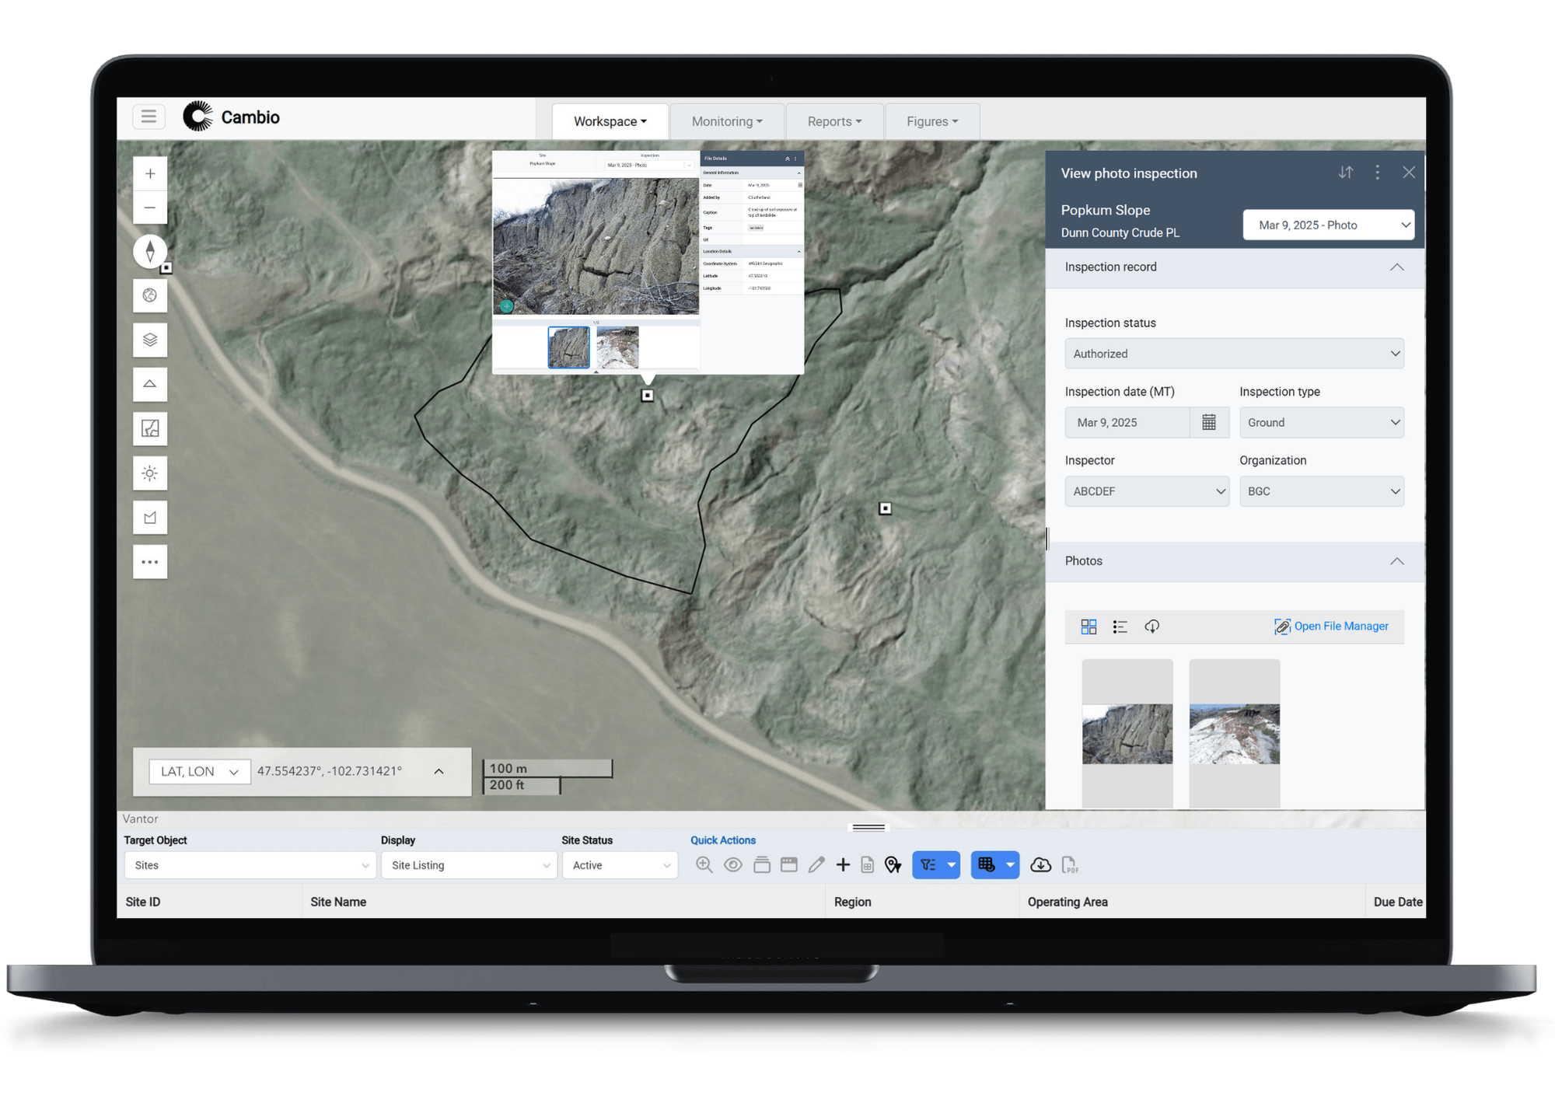This screenshot has width=1555, height=1110.
Task: Open the Workspace menu
Action: (610, 121)
